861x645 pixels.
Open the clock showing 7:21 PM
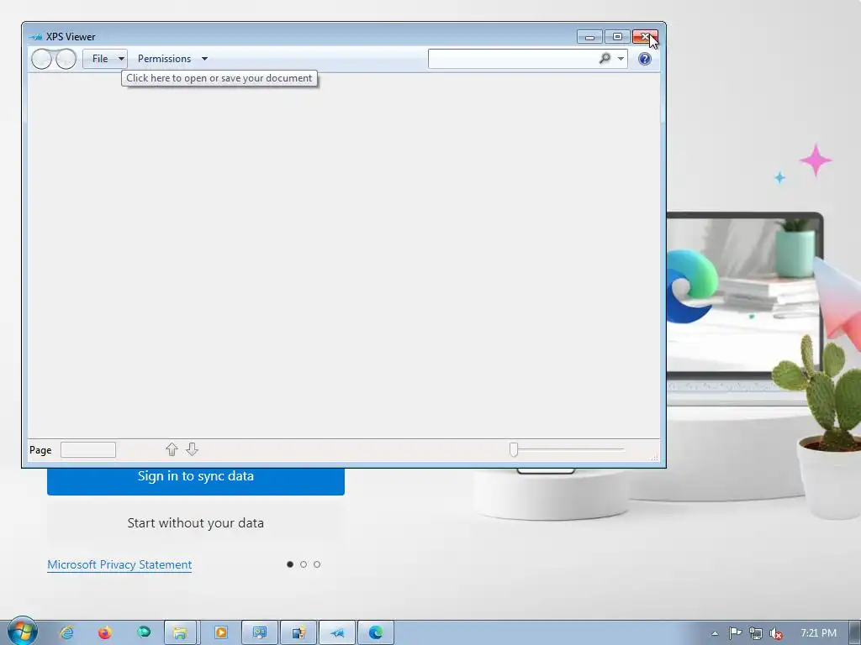pos(818,633)
